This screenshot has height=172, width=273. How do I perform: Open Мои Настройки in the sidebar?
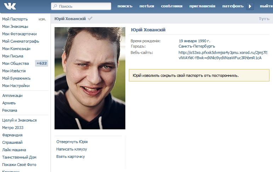pyautogui.click(x=16, y=86)
